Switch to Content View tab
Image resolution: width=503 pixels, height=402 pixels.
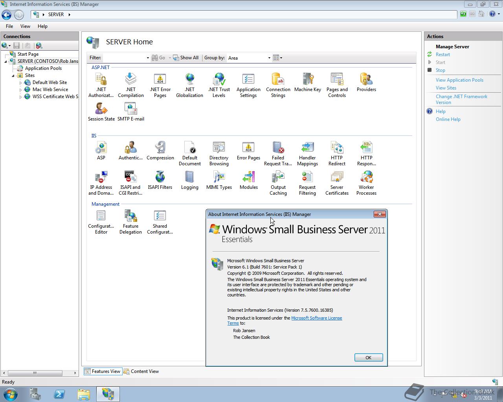coord(141,371)
